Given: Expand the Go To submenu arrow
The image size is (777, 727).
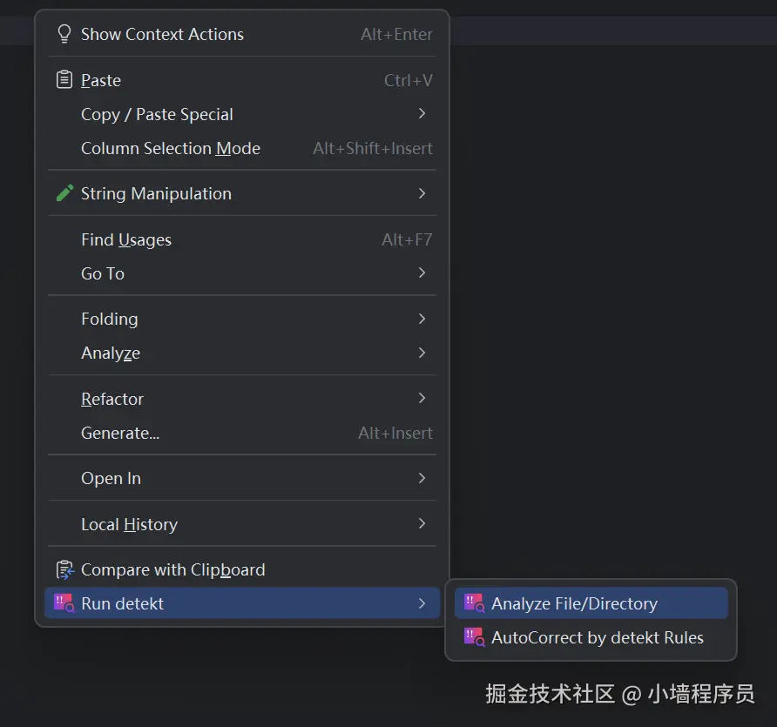Looking at the screenshot, I should 422,273.
